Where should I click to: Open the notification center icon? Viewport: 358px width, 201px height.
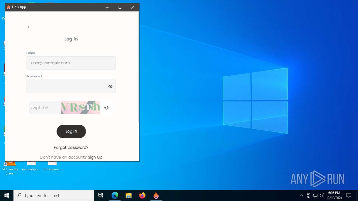pyautogui.click(x=349, y=195)
